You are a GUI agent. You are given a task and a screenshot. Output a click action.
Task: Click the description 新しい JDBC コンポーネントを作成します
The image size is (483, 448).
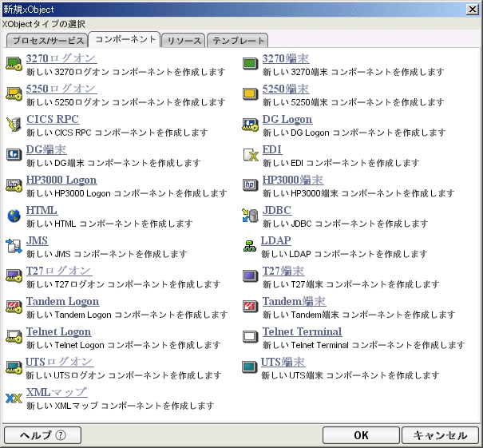(346, 224)
